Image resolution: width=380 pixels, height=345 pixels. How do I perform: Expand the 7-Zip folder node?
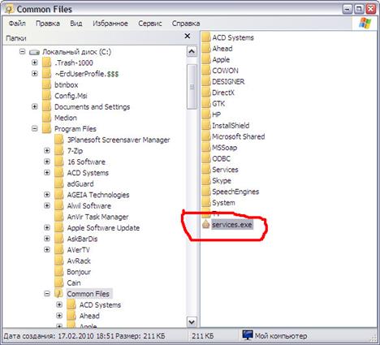47,150
